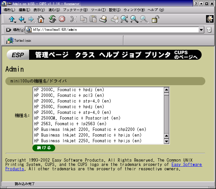This screenshot has width=216, height=189.
Task: Click the red Stop loading icon
Action: (x=62, y=19)
